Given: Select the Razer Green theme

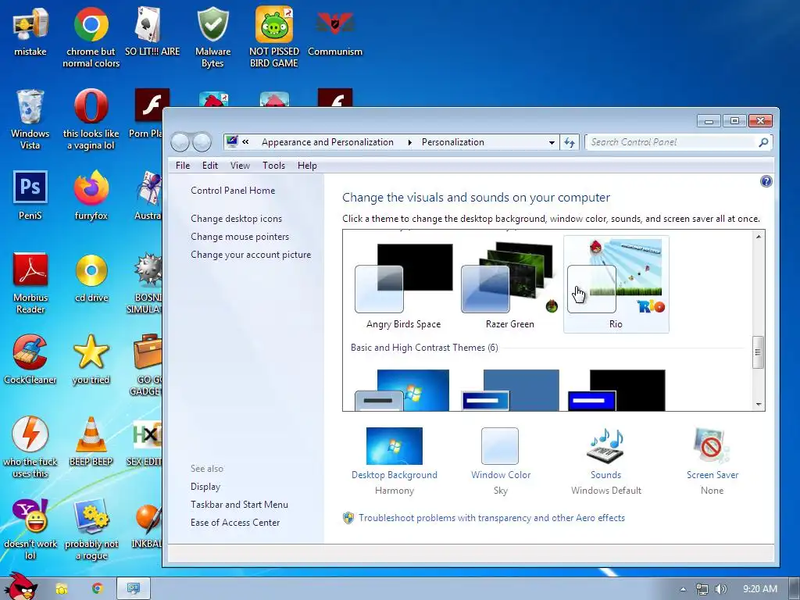Looking at the screenshot, I should tap(509, 284).
